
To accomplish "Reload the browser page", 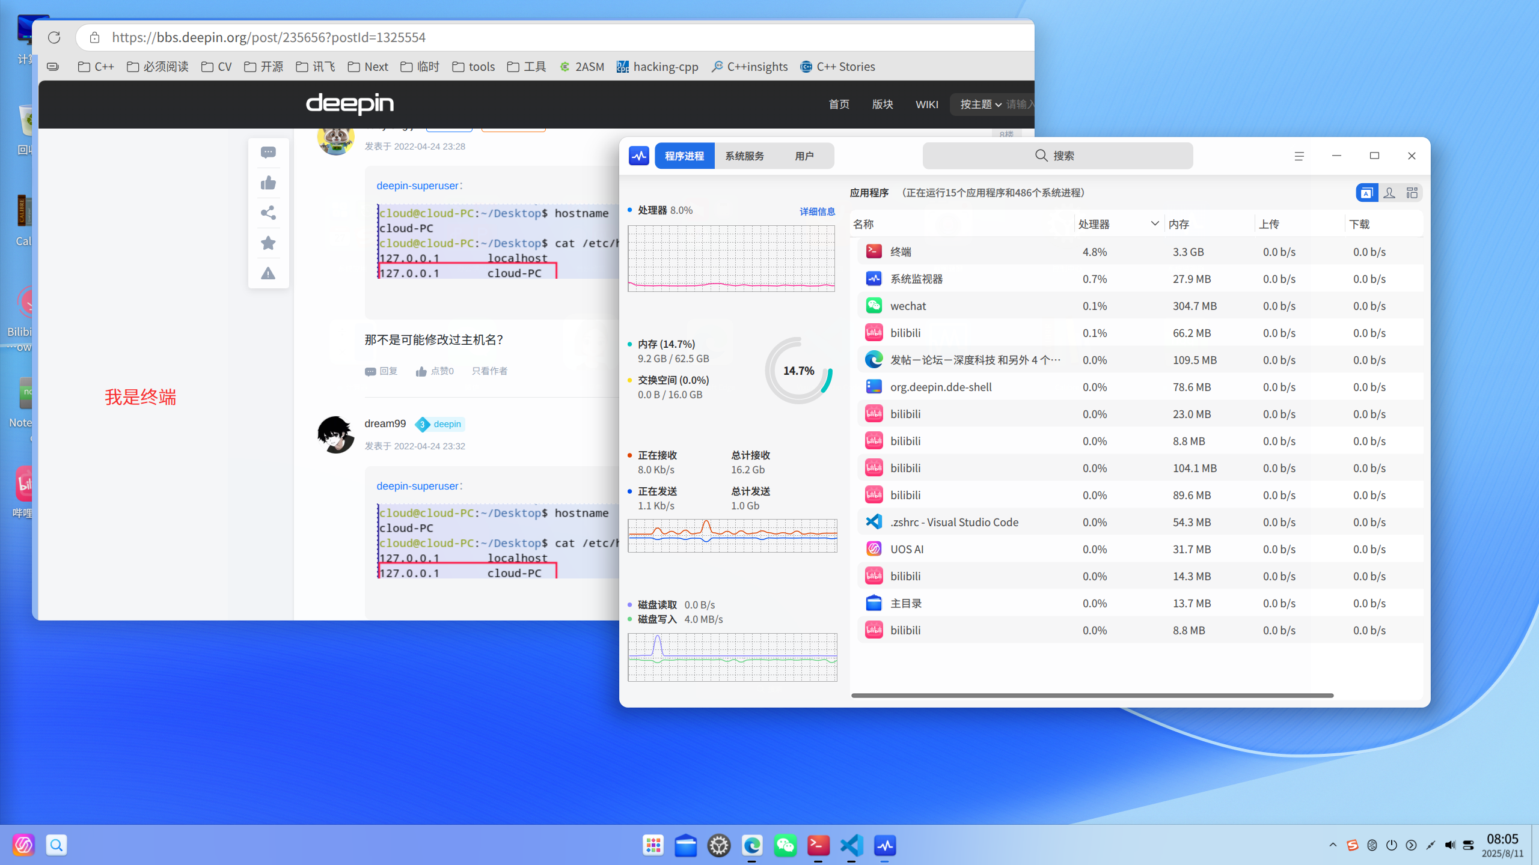I will coord(54,37).
